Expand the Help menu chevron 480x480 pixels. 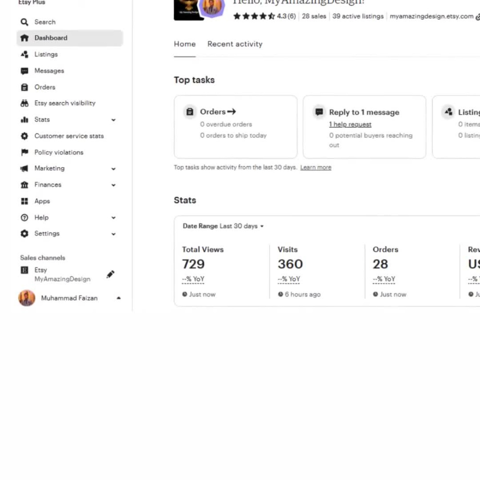[114, 218]
